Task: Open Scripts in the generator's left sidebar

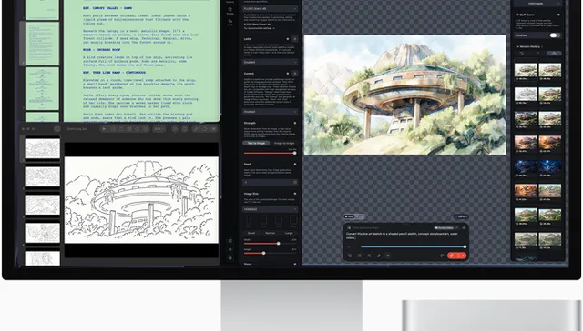Action: pyautogui.click(x=230, y=11)
